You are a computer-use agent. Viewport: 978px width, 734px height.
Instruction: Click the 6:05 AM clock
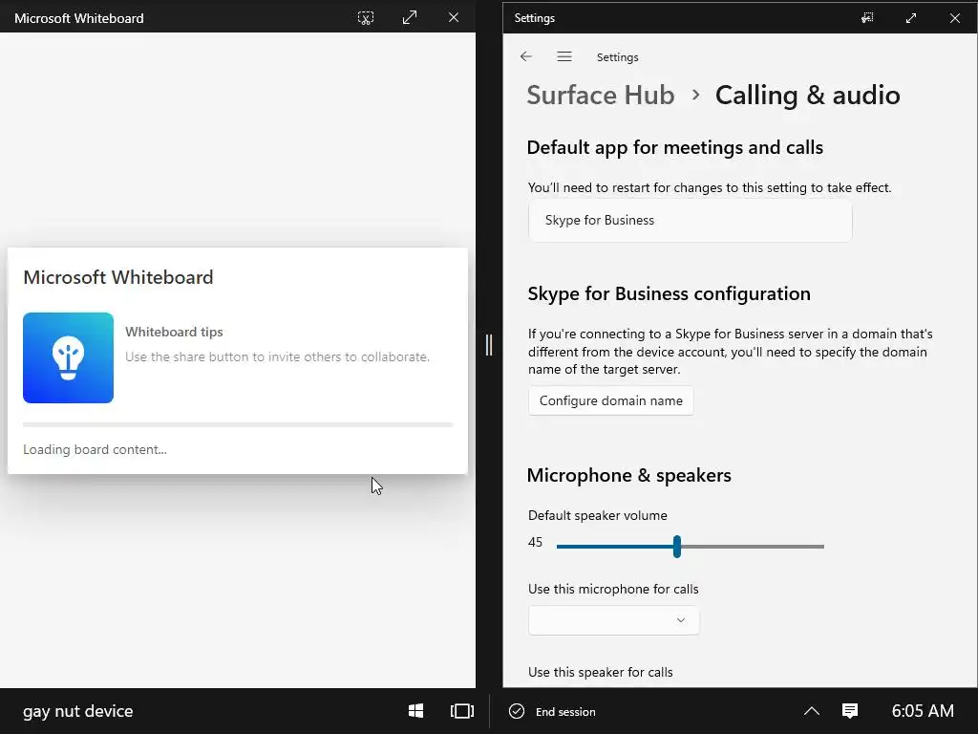click(x=923, y=711)
